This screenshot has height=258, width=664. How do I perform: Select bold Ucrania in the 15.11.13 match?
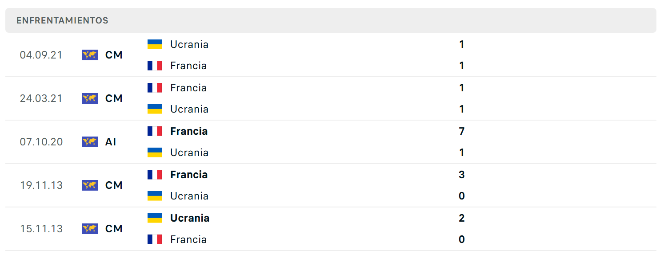point(190,218)
